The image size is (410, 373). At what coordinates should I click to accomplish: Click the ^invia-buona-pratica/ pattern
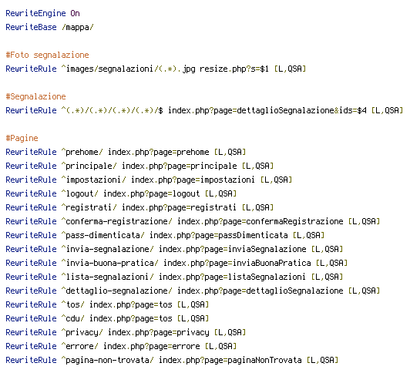[x=109, y=263]
